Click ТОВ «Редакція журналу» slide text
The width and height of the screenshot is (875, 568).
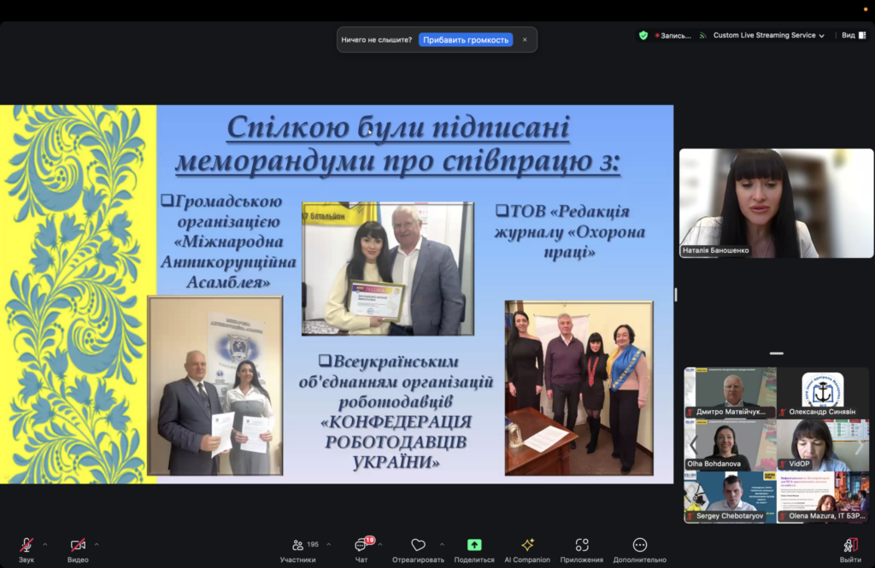point(569,231)
